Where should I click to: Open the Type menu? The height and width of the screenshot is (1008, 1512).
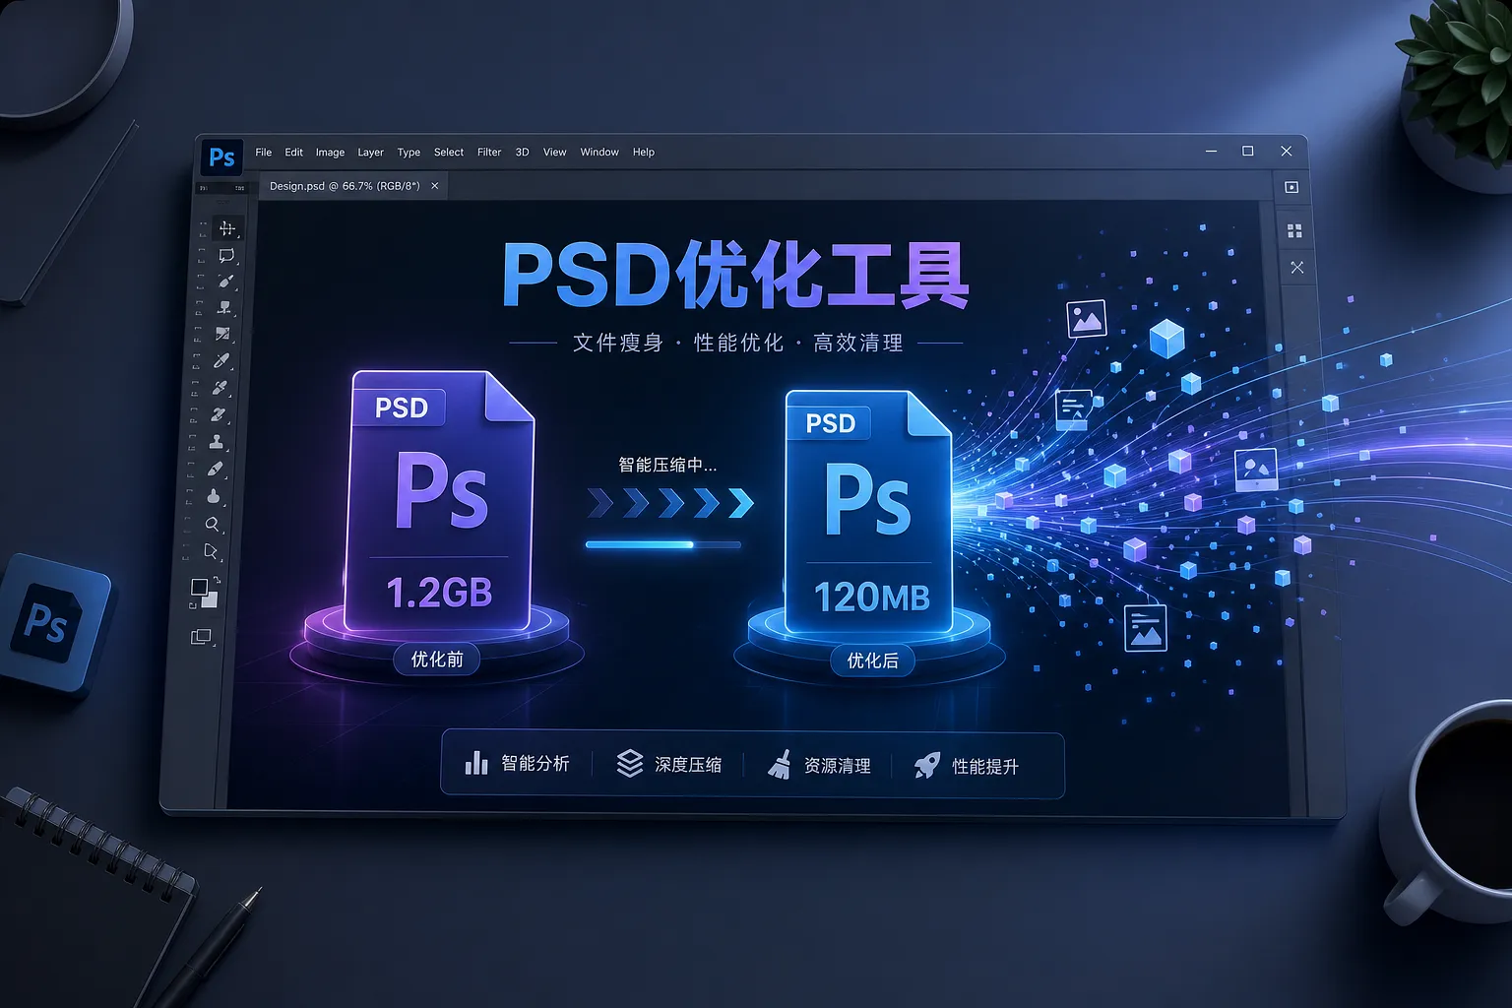tap(409, 153)
